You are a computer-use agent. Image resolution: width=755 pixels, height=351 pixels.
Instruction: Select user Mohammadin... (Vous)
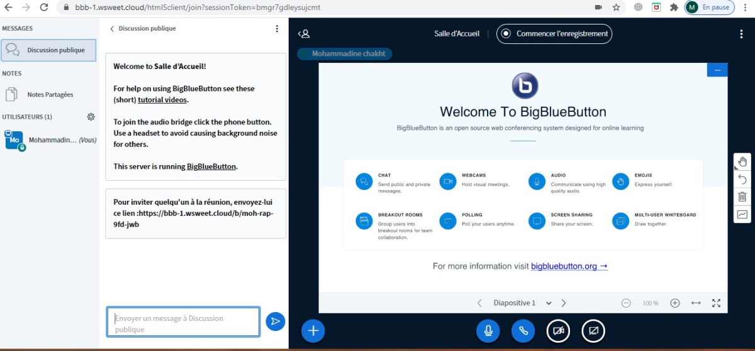coord(49,141)
